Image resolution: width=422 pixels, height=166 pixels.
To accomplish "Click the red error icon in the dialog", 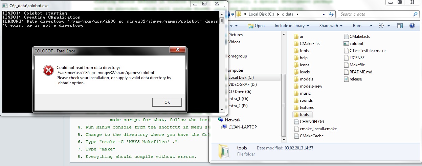I will 48,70.
